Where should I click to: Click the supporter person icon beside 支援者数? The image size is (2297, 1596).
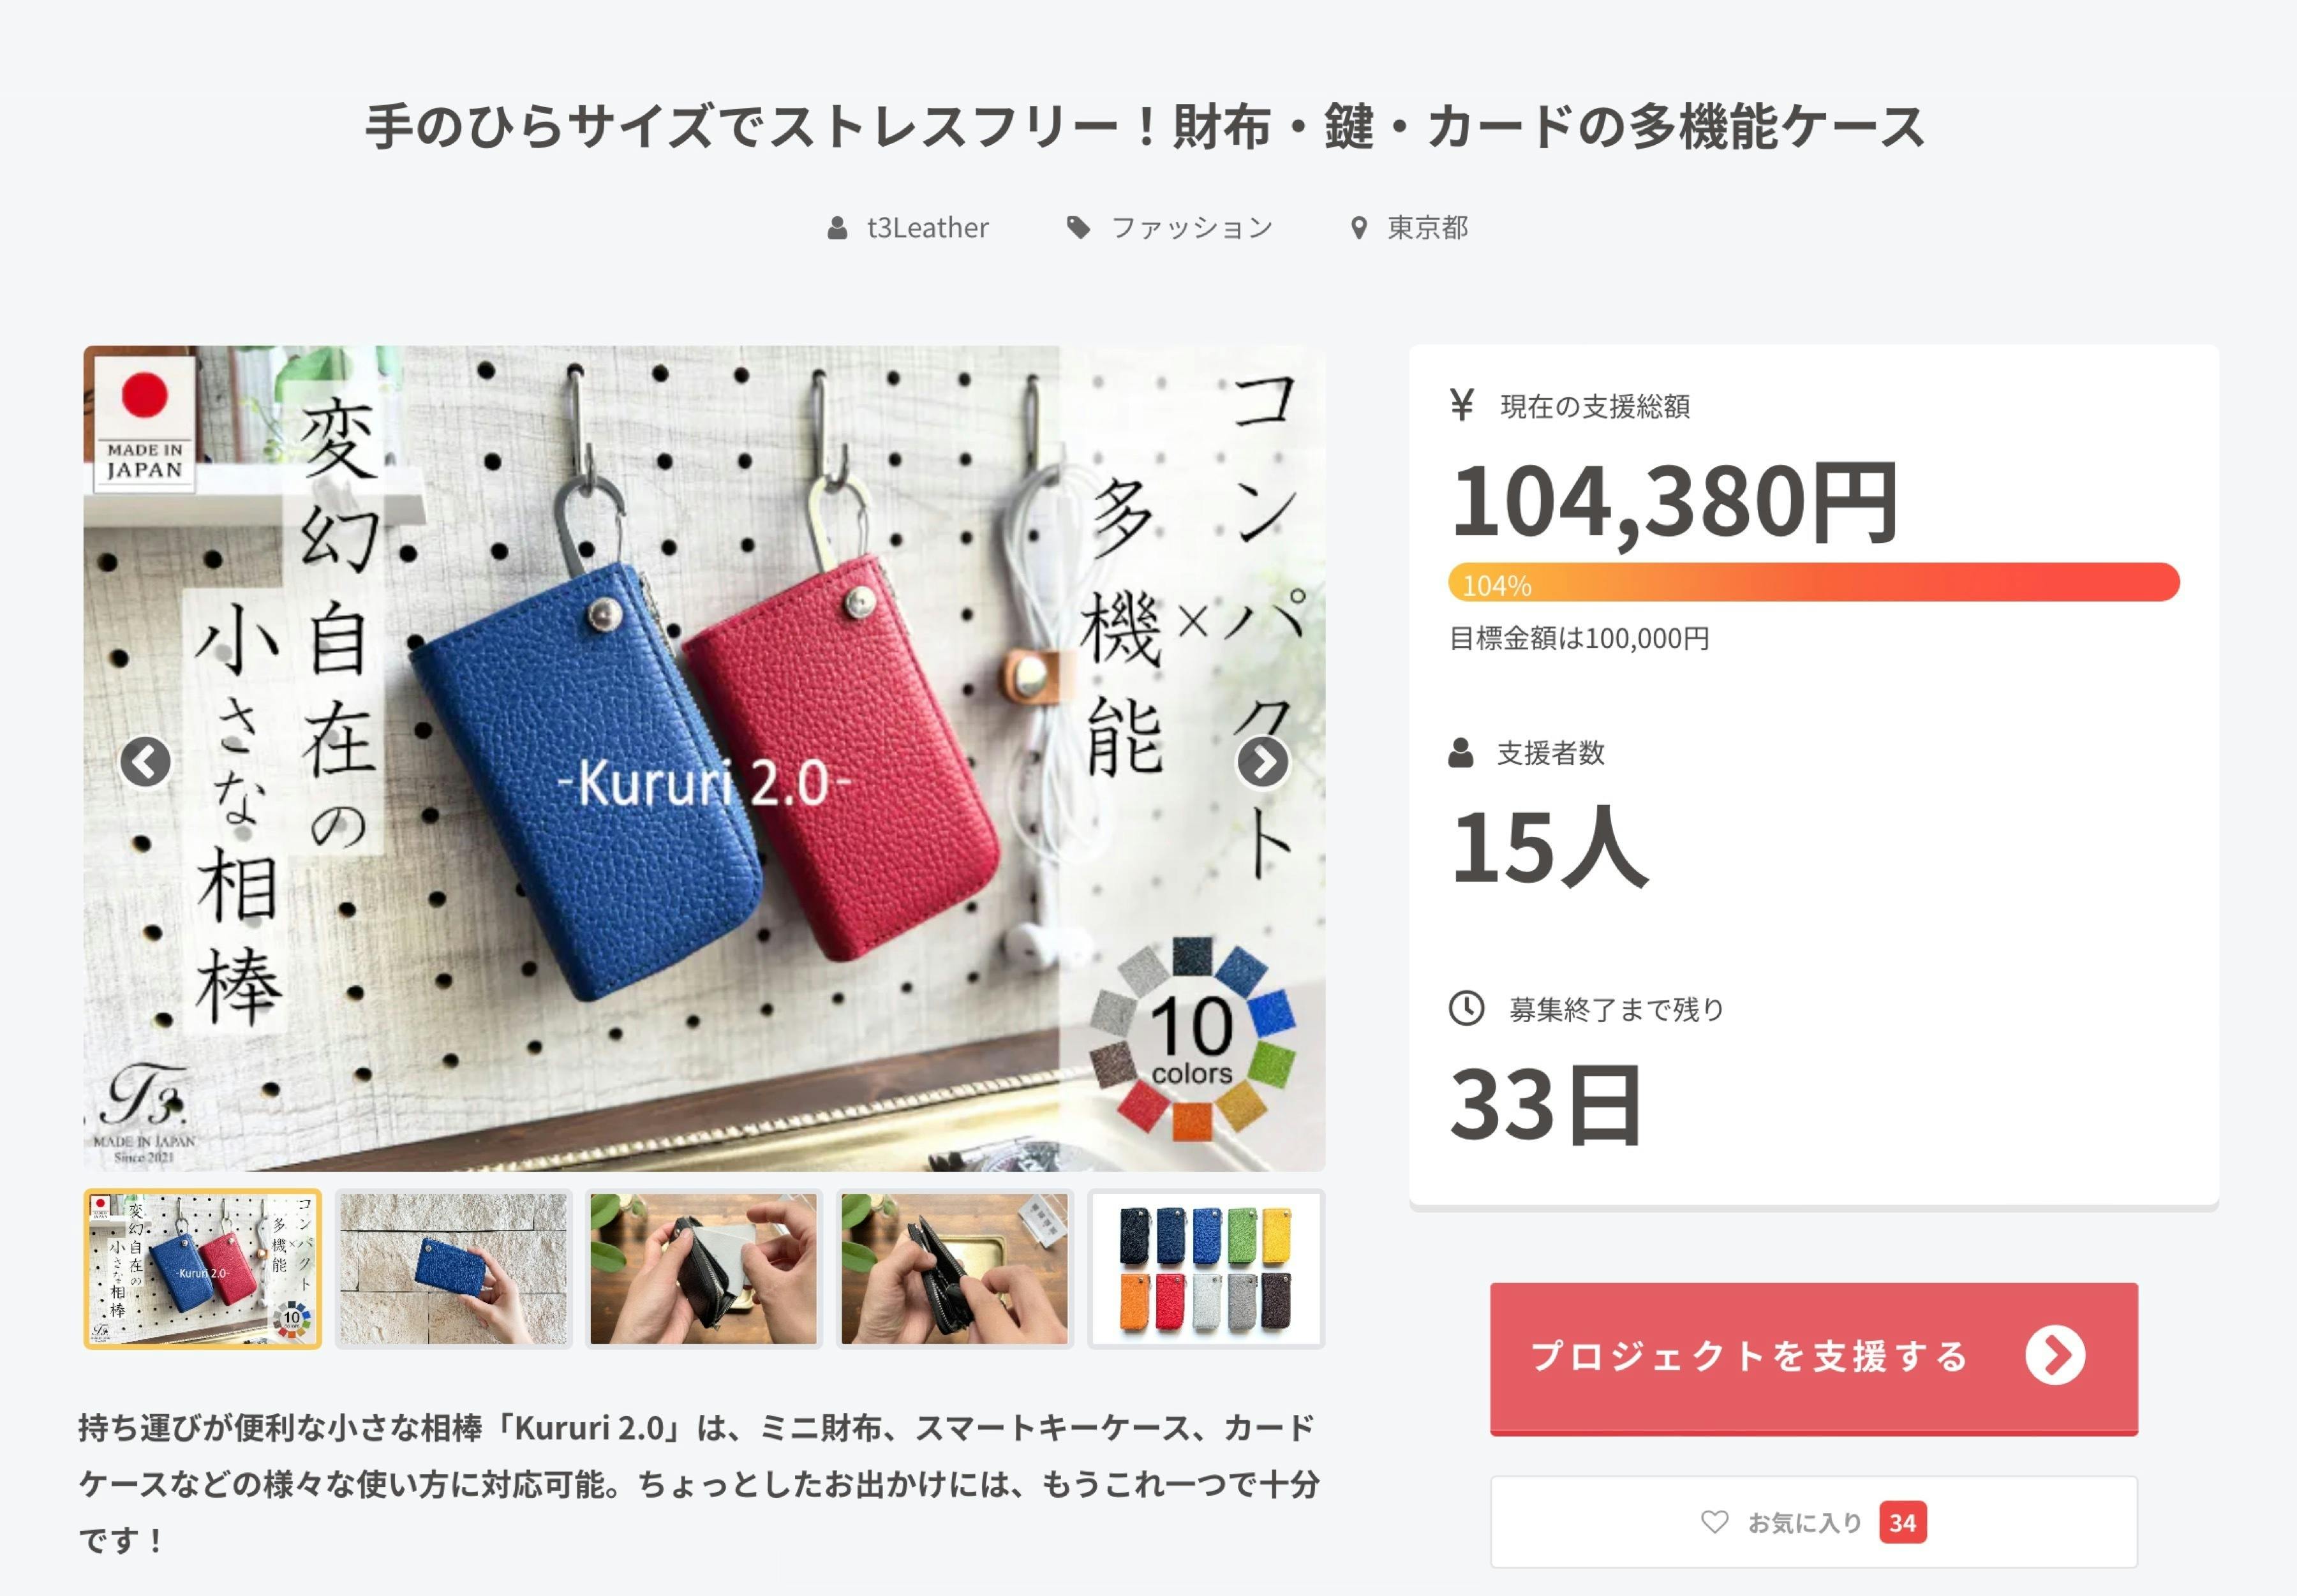pos(1460,752)
